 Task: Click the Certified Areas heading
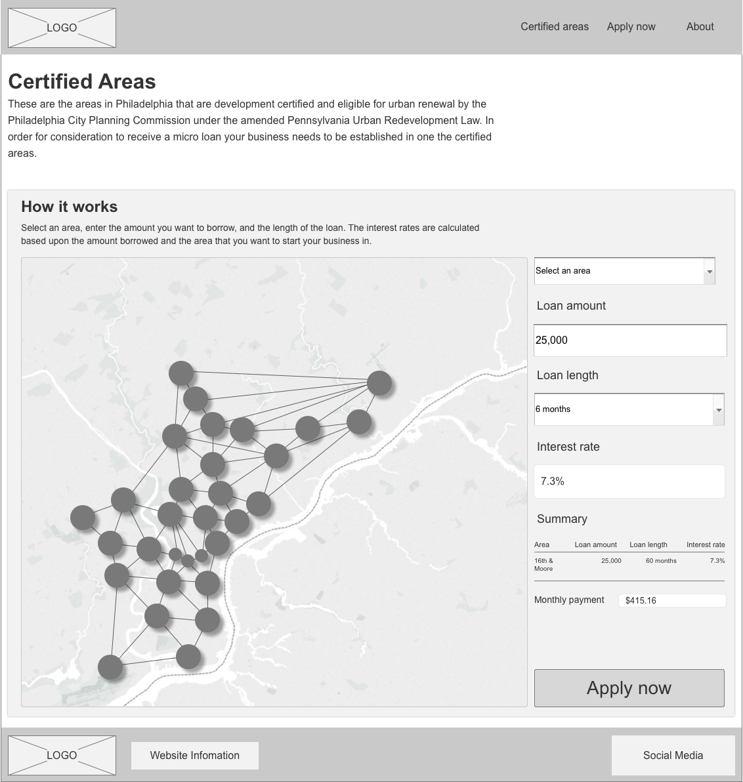82,81
